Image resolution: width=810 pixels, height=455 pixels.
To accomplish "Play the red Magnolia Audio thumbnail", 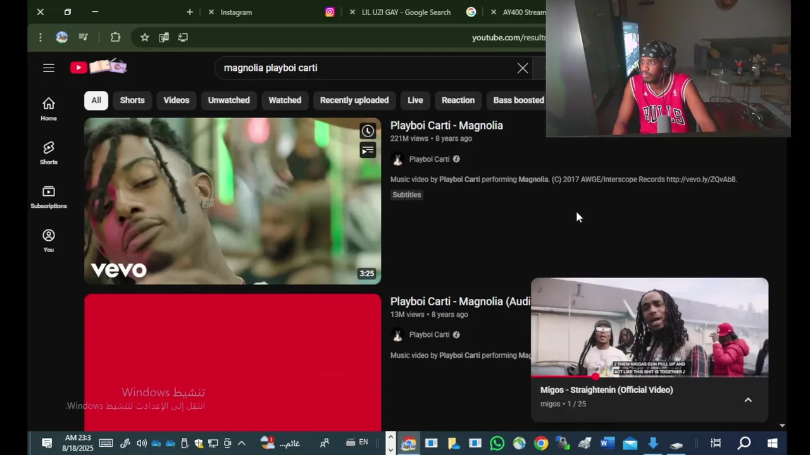I will [x=233, y=363].
